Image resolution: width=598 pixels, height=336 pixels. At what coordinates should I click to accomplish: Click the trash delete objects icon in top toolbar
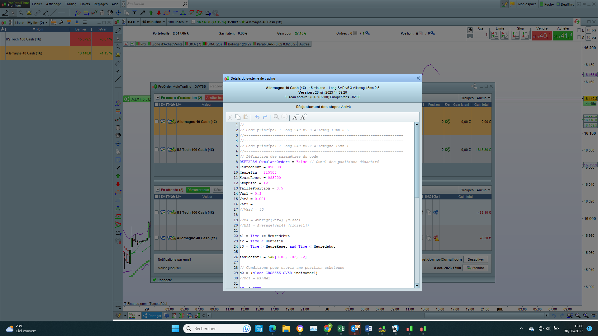[102, 13]
